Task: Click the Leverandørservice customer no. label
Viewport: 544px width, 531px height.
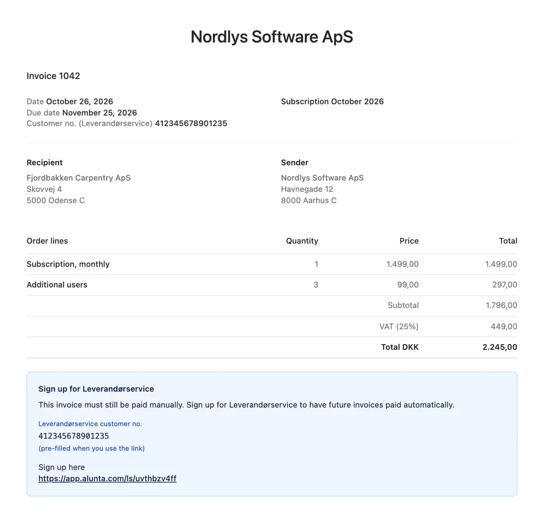Action: pos(90,424)
